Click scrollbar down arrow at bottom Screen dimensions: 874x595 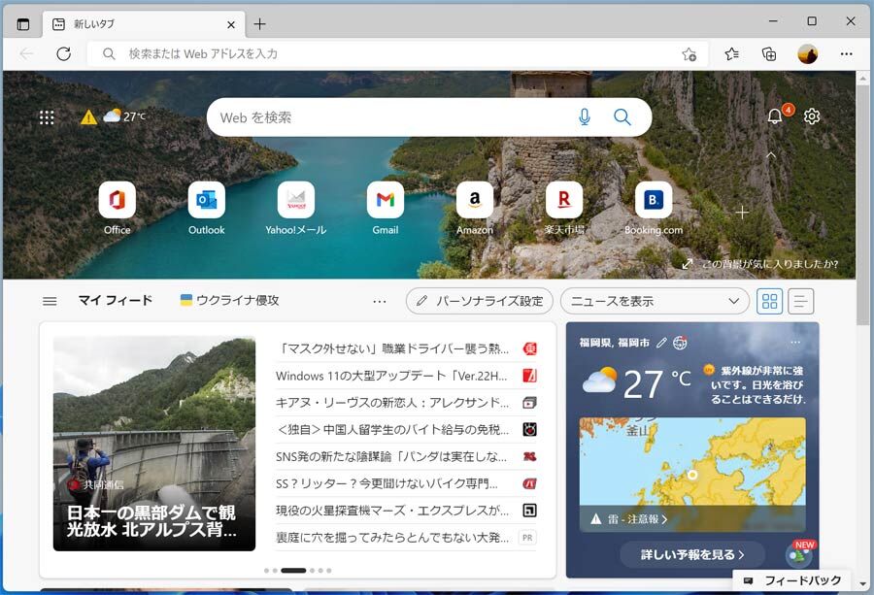[863, 583]
